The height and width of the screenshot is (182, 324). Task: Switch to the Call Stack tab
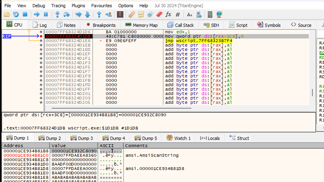(180, 25)
